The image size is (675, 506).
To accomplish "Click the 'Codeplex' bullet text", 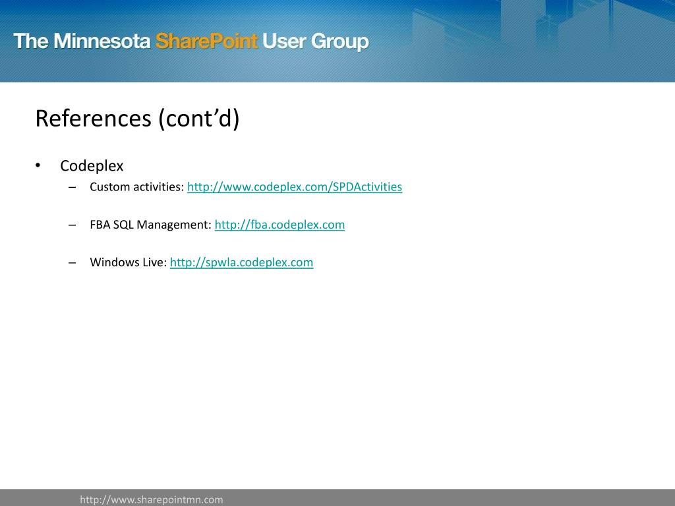I will click(92, 166).
